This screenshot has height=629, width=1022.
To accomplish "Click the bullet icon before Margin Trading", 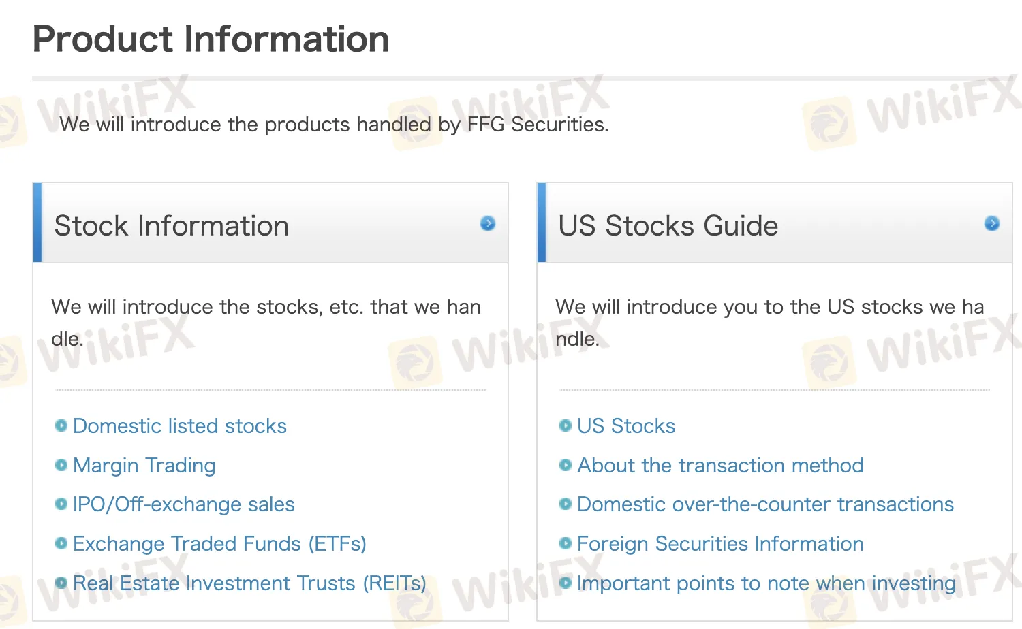I will (x=61, y=465).
